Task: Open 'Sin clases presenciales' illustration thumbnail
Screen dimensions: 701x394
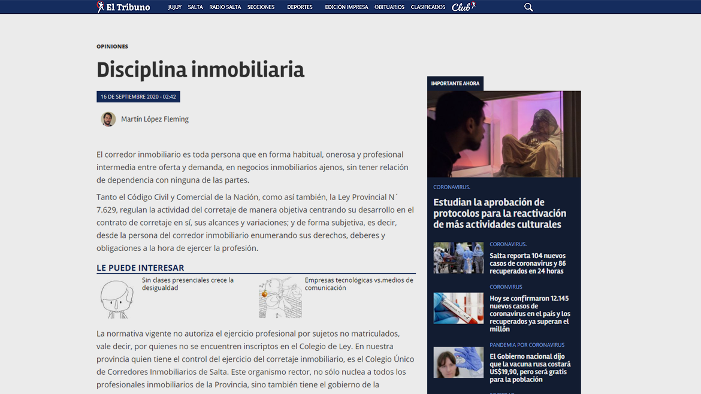Action: coord(117,298)
